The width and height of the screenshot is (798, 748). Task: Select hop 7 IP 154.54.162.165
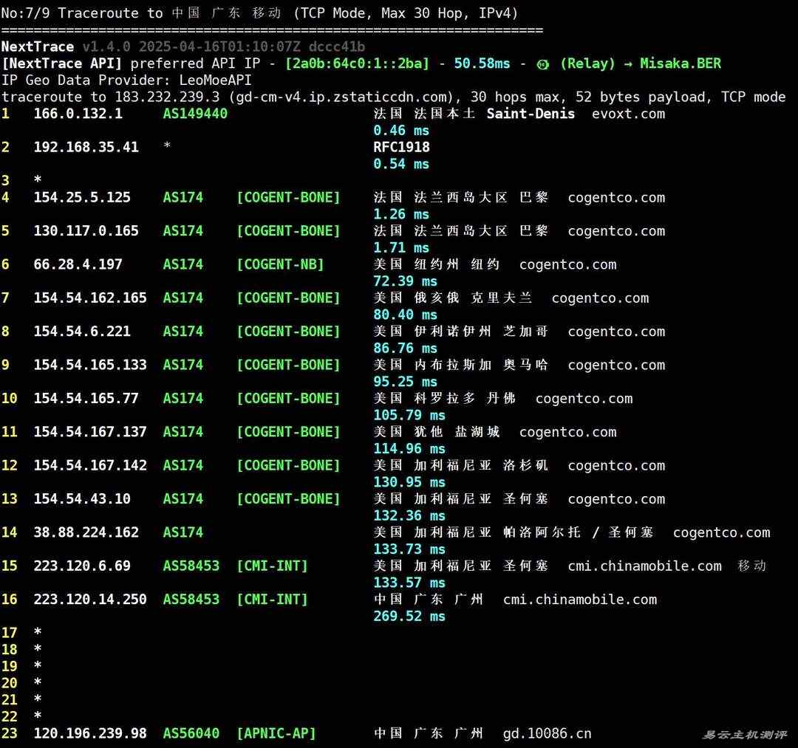(x=90, y=298)
